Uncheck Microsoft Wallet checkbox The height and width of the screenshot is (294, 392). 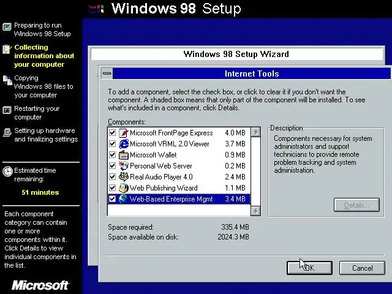112,155
